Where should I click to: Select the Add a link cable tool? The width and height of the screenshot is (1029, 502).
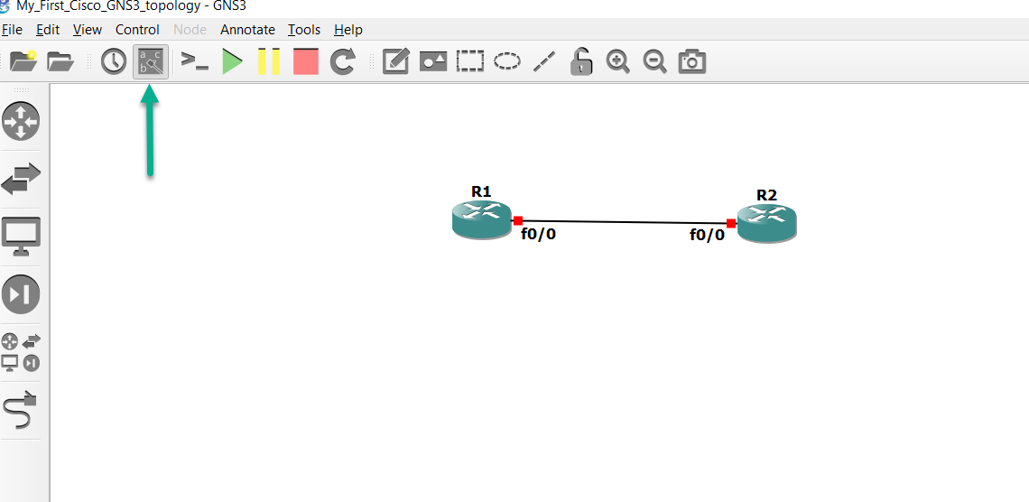(20, 410)
